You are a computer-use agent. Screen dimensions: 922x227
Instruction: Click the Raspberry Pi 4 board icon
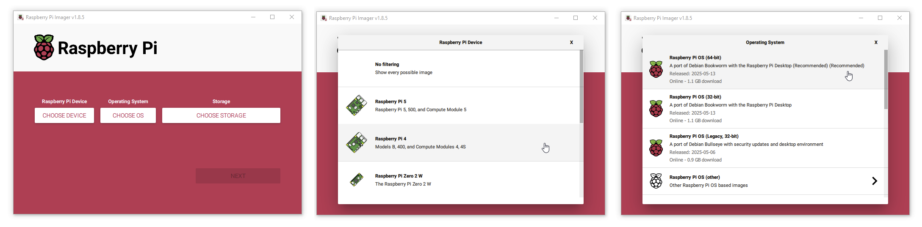pos(357,142)
